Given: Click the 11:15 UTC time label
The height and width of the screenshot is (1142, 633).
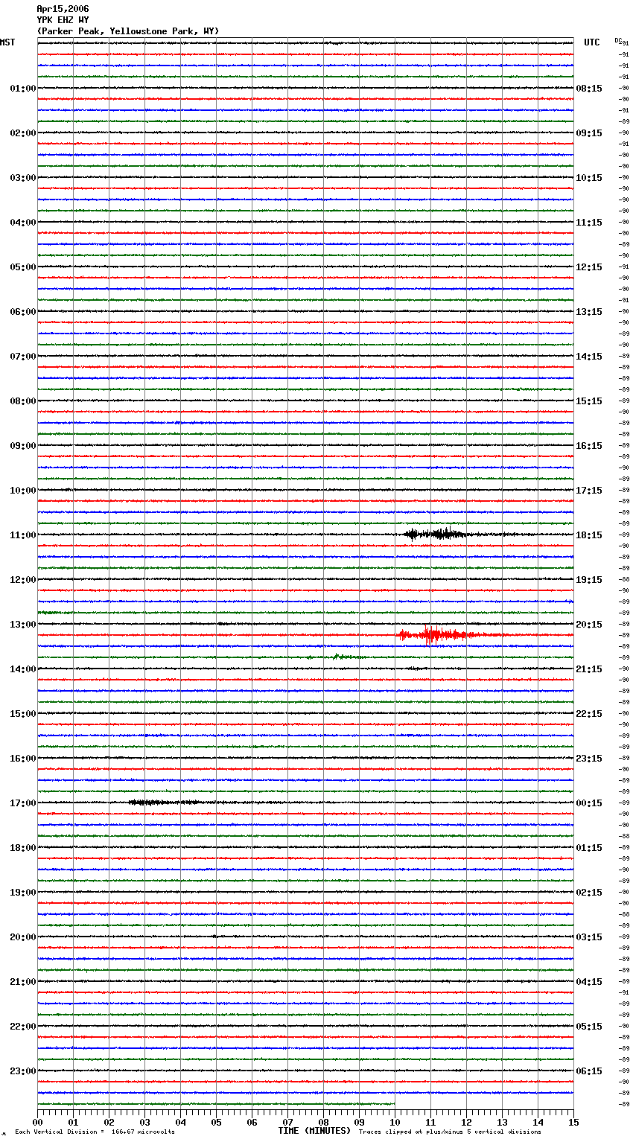Looking at the screenshot, I should pos(589,223).
